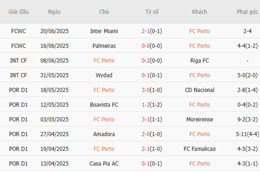The image size is (260, 172).
Task: Select Riga FC in the away column
Action: [x=199, y=61]
